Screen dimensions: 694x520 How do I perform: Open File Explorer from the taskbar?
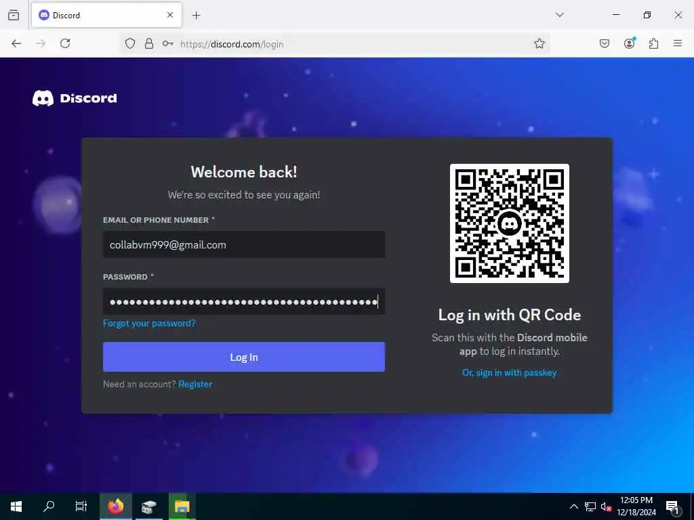tap(182, 506)
